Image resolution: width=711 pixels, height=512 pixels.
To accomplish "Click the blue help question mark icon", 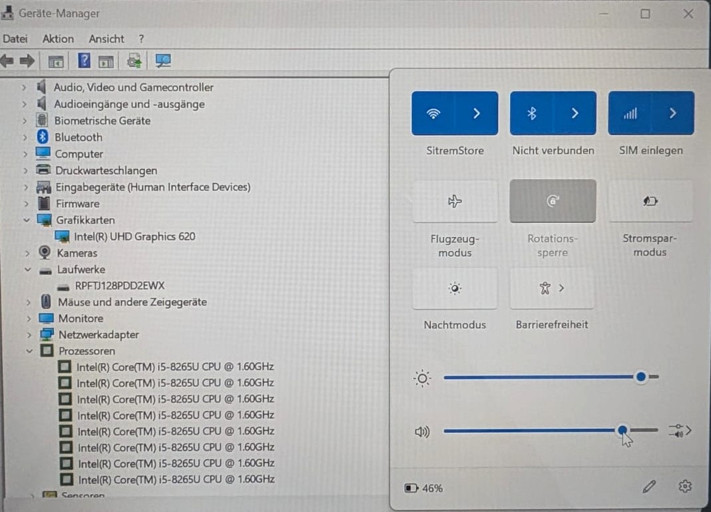I will (x=84, y=61).
